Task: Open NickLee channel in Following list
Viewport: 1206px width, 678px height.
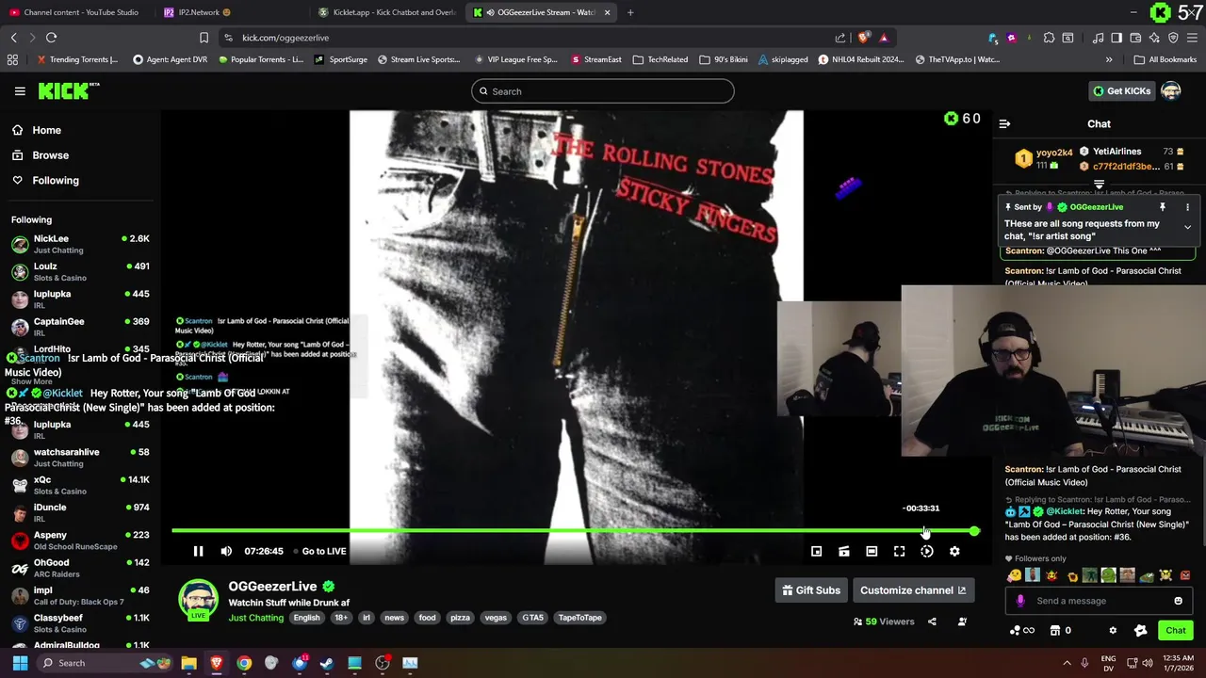Action: coord(80,244)
